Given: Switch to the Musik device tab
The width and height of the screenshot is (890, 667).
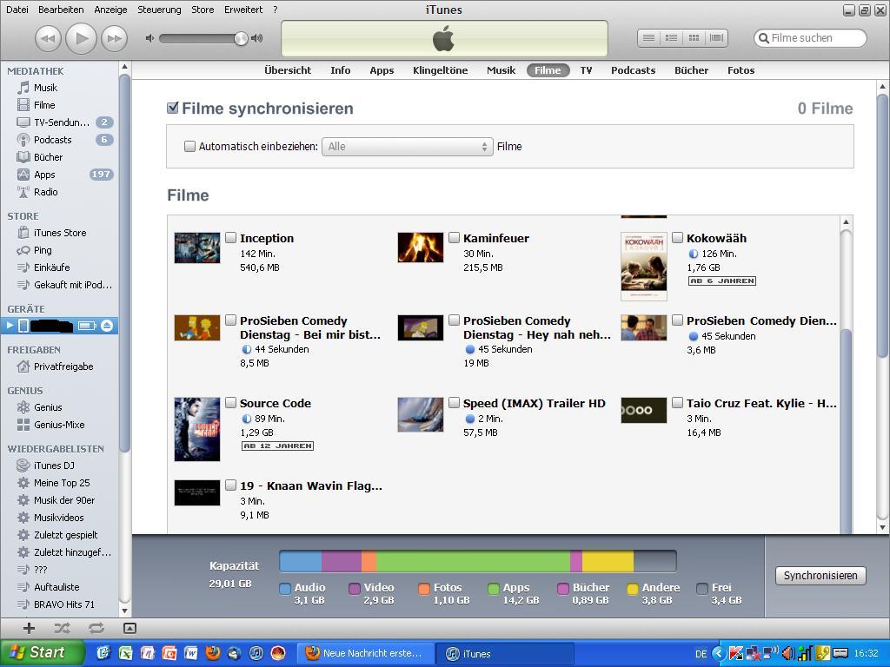Looking at the screenshot, I should coord(501,70).
